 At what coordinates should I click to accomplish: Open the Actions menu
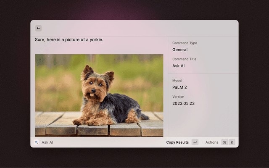pyautogui.click(x=212, y=142)
